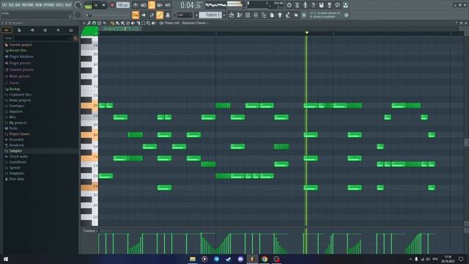The image size is (469, 264).
Task: Open the PATTERNS menu
Action: (x=28, y=5)
